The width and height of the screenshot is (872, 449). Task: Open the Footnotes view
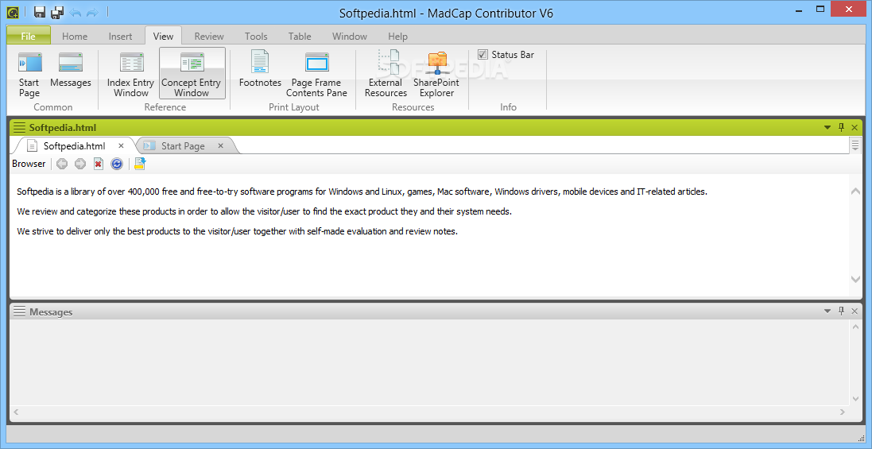(260, 70)
